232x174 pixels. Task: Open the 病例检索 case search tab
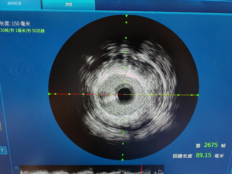[14, 4]
